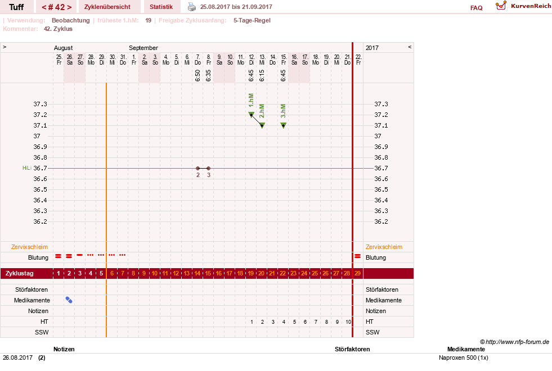
Task: Open the Tuff tab
Action: click(x=16, y=7)
